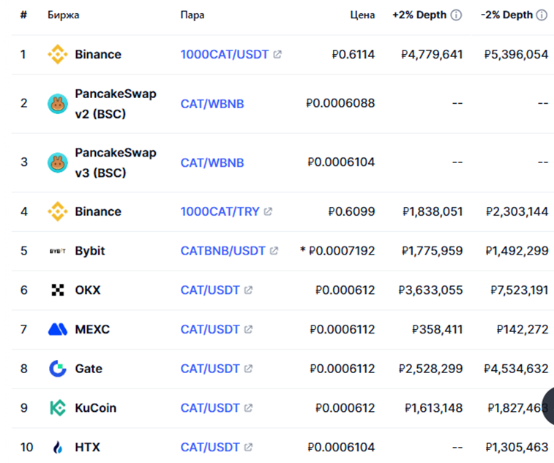Select the depth value ₽1,613,148

click(433, 408)
